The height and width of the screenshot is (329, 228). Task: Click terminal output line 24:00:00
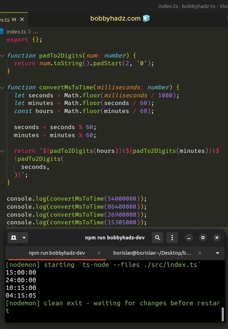21,280
